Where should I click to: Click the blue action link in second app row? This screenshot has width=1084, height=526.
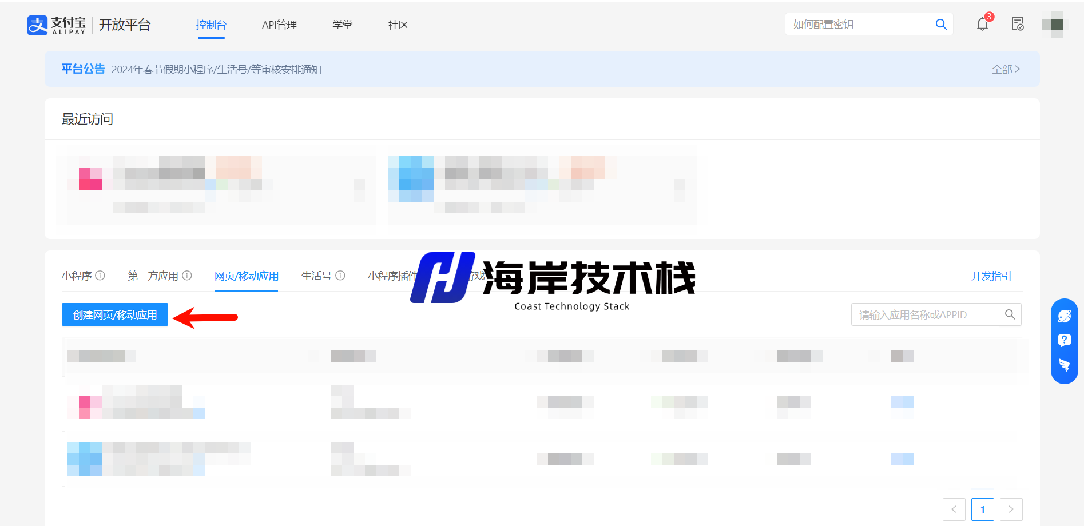click(x=903, y=459)
